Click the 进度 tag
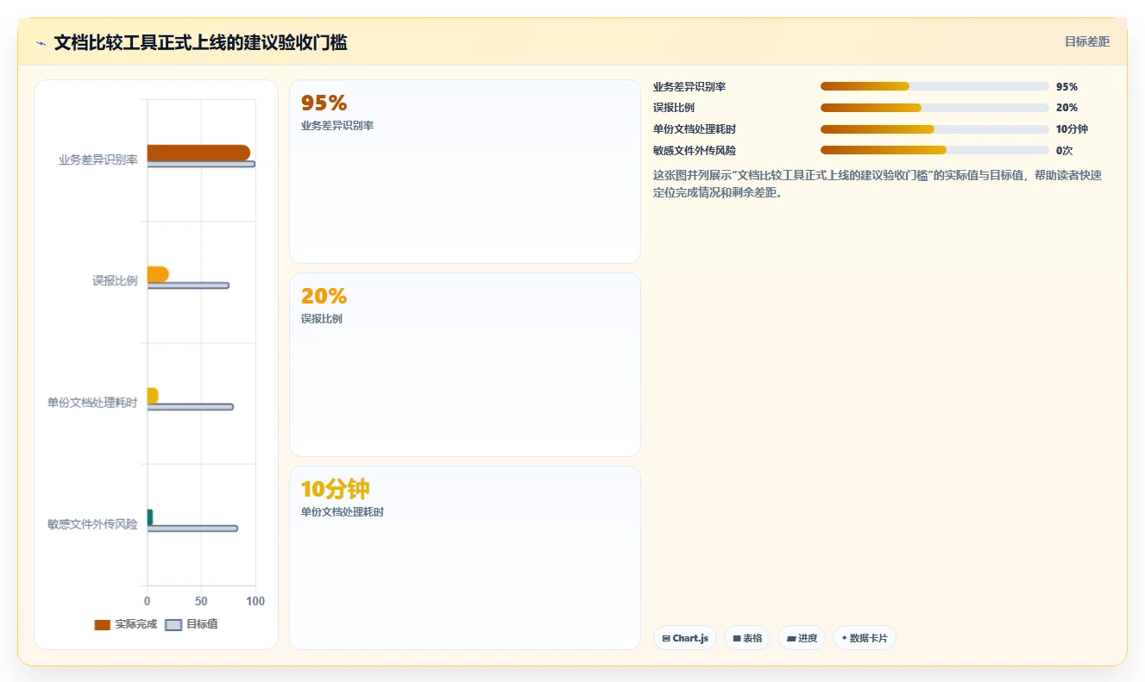The image size is (1145, 682). 802,638
